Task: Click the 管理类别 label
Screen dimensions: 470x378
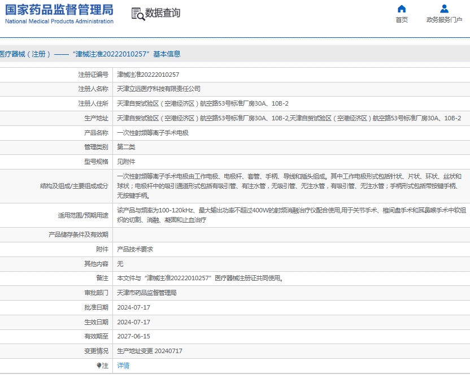Action: tap(96, 147)
